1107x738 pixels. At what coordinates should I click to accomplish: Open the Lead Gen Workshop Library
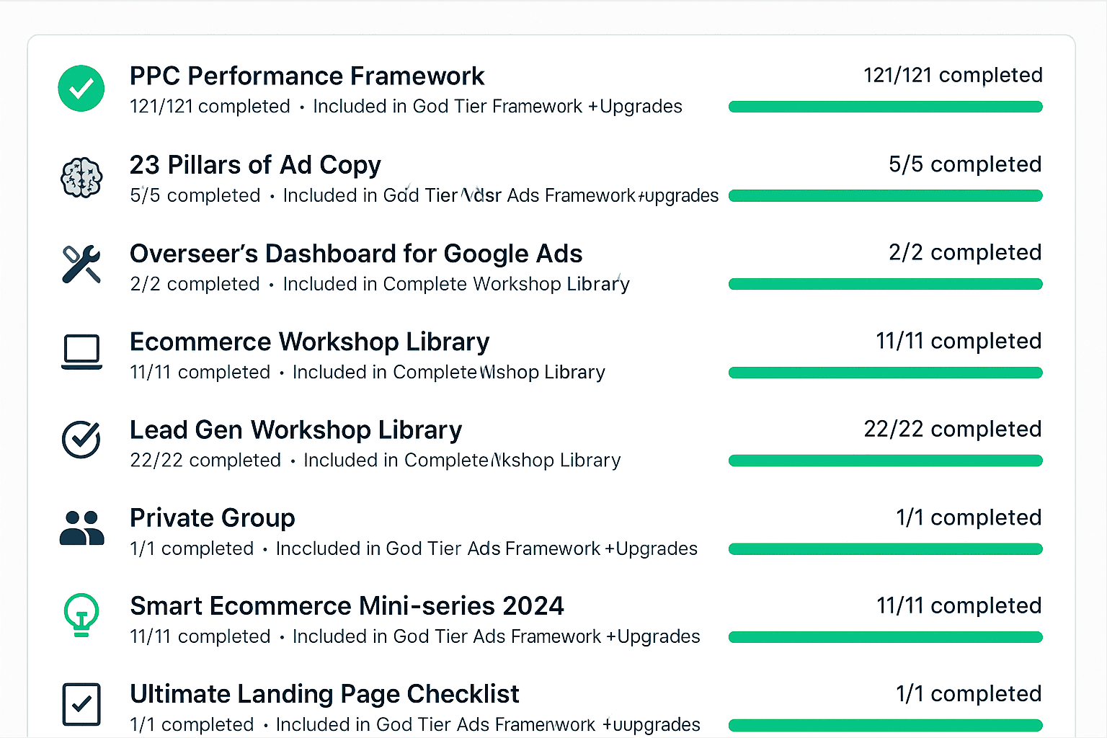pos(295,430)
